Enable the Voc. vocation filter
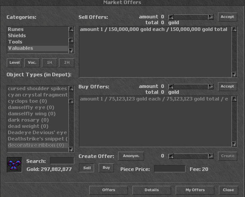 (32, 63)
